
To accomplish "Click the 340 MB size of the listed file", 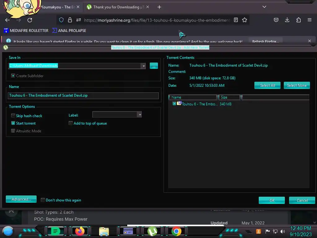I will click(225, 104).
